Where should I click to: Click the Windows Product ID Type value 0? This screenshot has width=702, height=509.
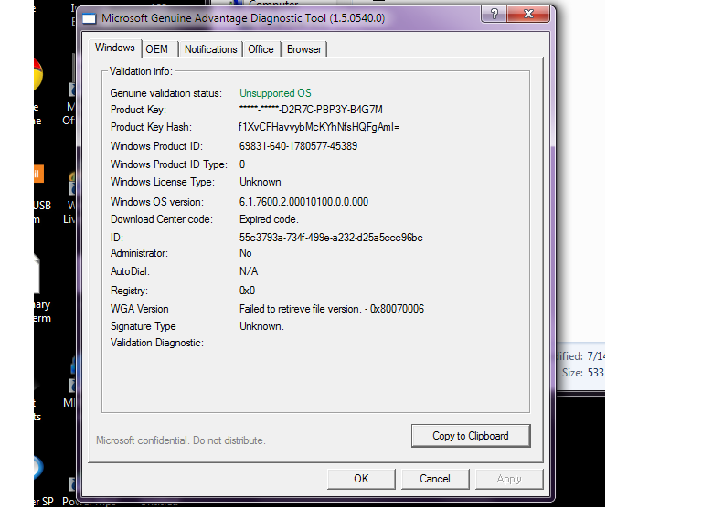point(242,164)
